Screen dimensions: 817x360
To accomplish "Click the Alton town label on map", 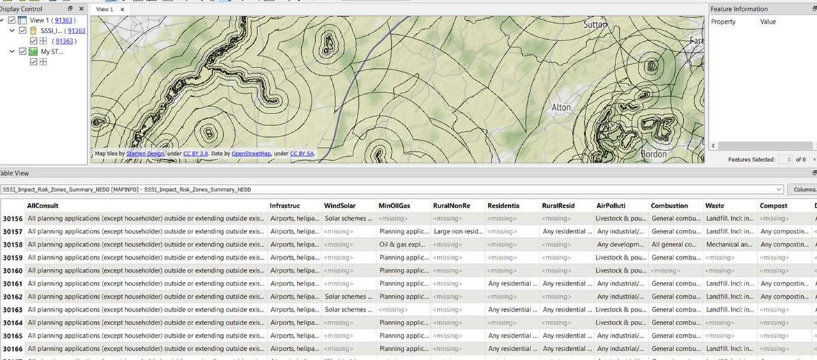I will (561, 107).
